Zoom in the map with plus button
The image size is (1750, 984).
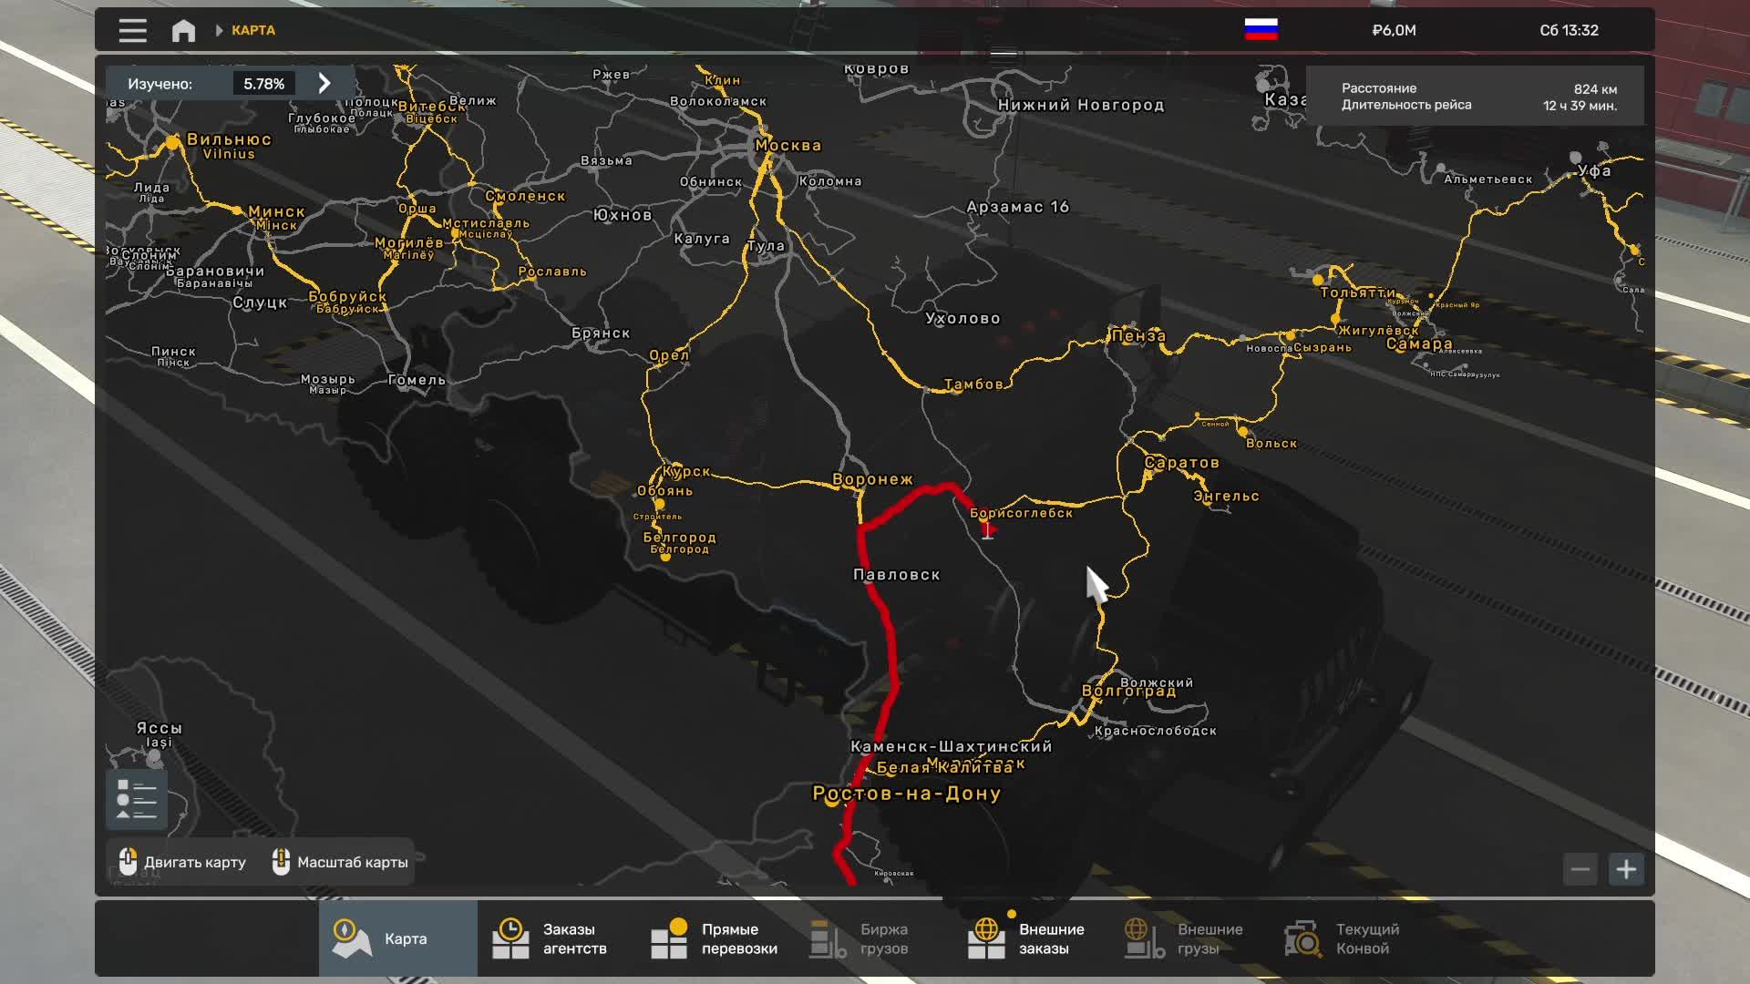tap(1626, 869)
